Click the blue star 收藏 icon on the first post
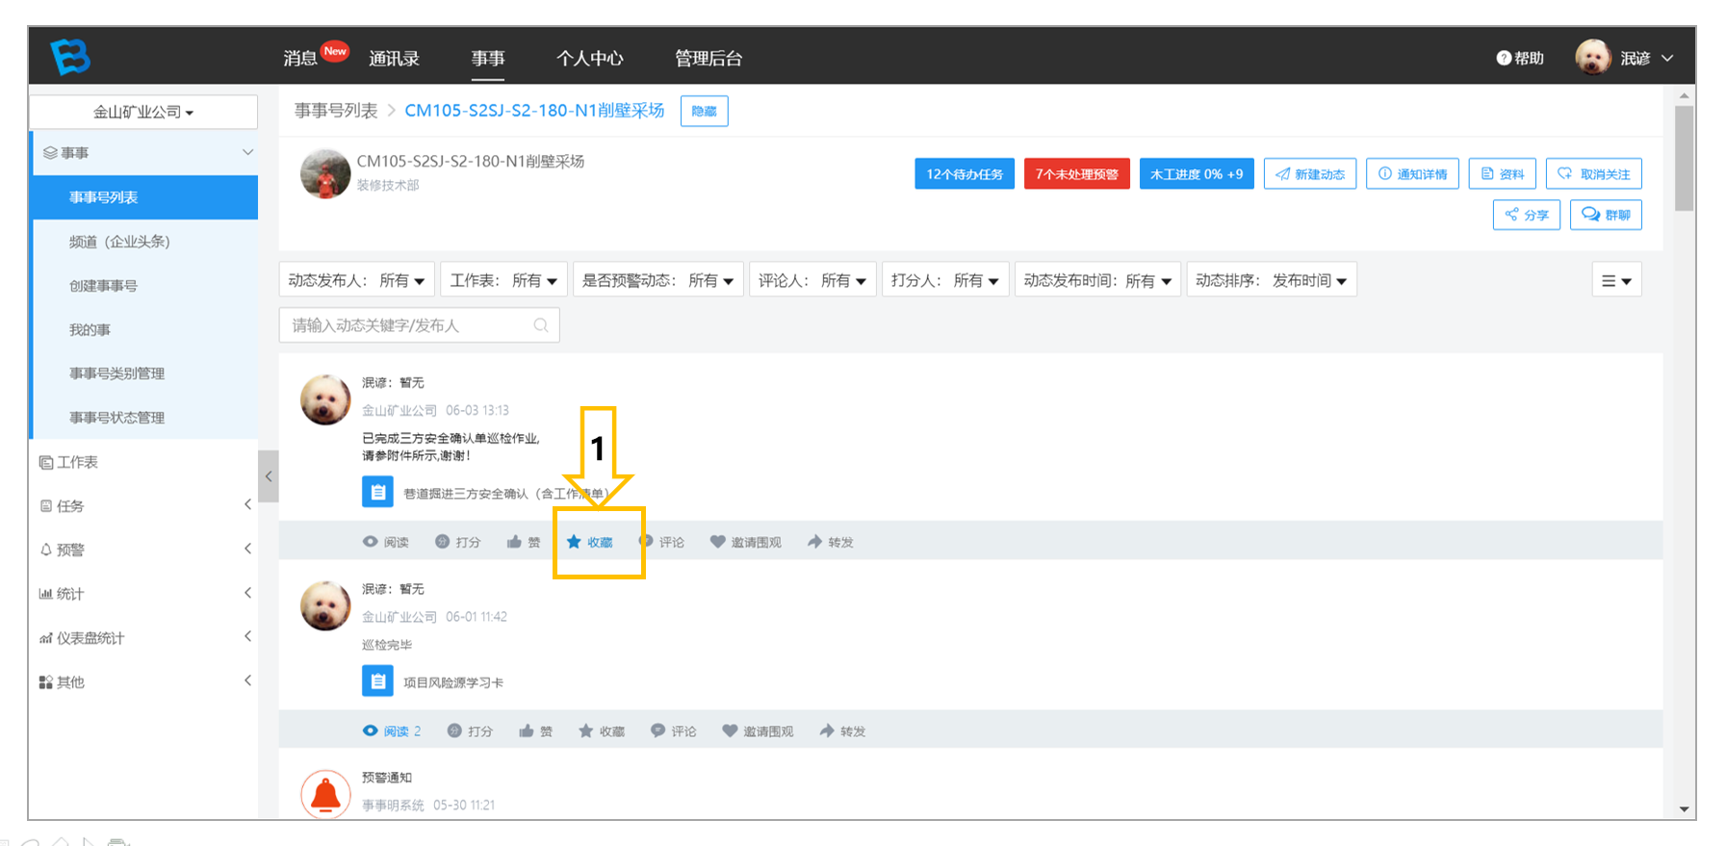This screenshot has width=1726, height=846. (x=574, y=542)
